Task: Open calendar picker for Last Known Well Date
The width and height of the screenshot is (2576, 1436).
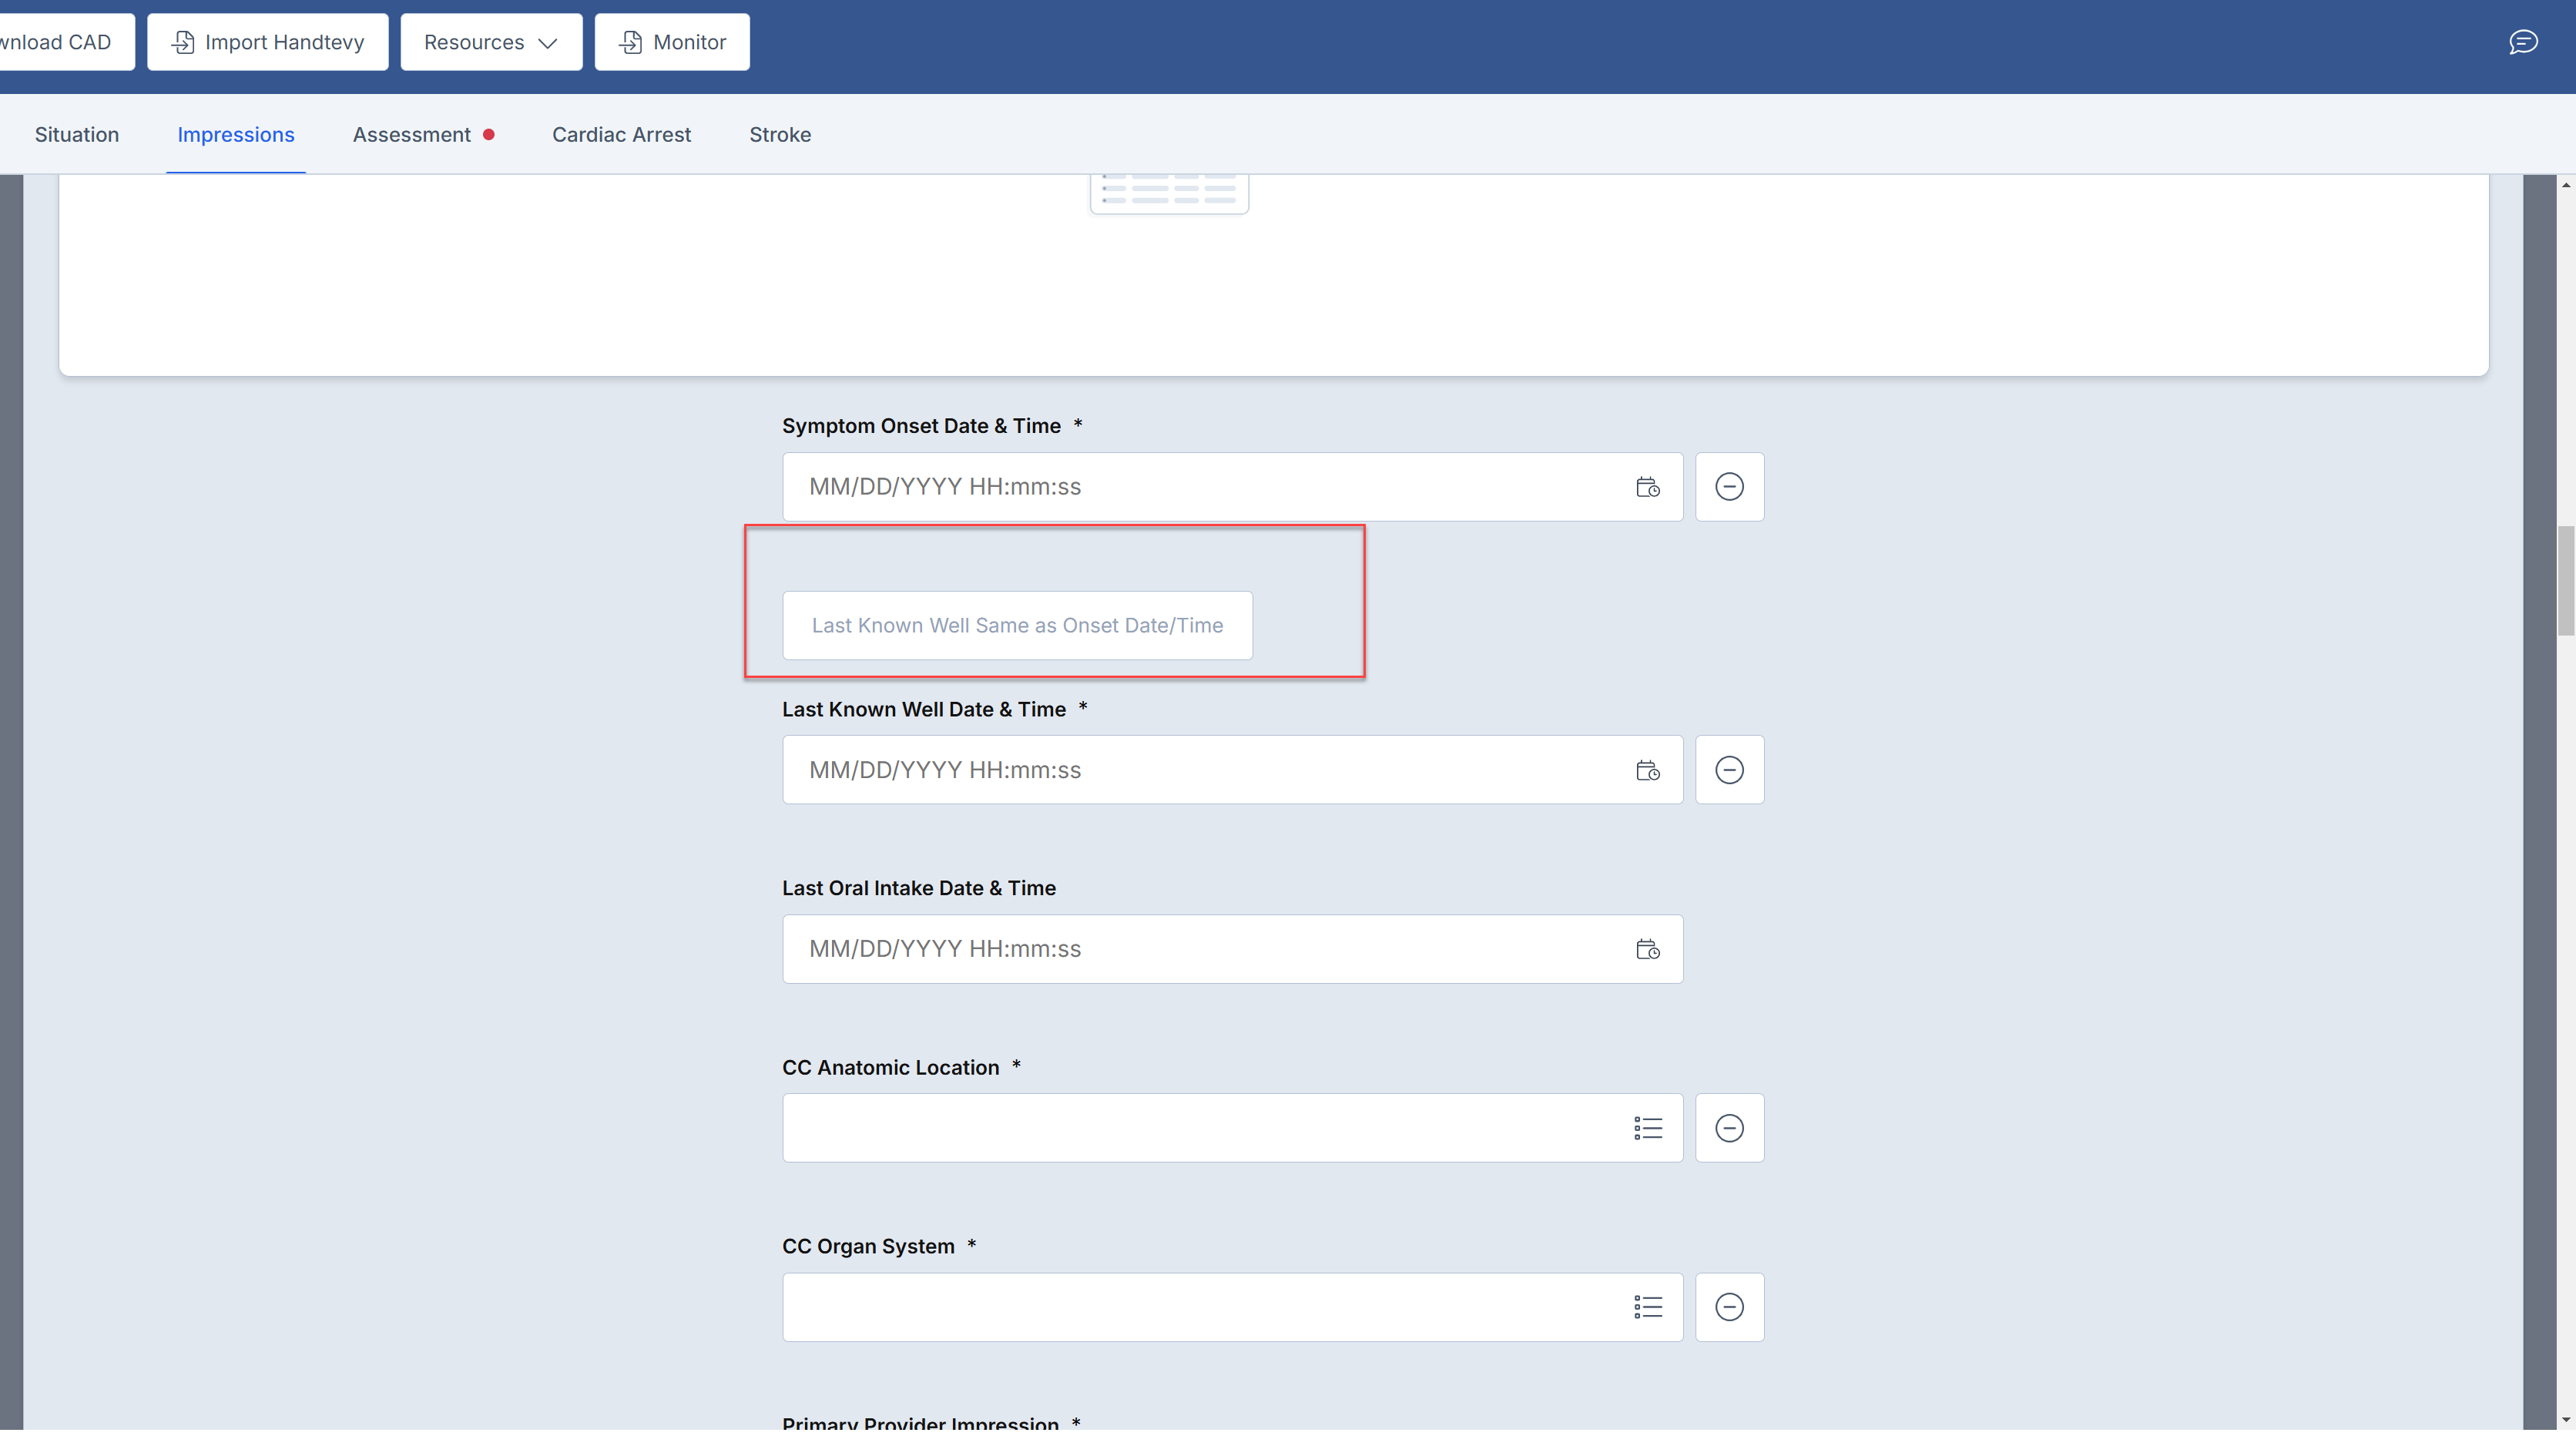Action: click(1647, 770)
